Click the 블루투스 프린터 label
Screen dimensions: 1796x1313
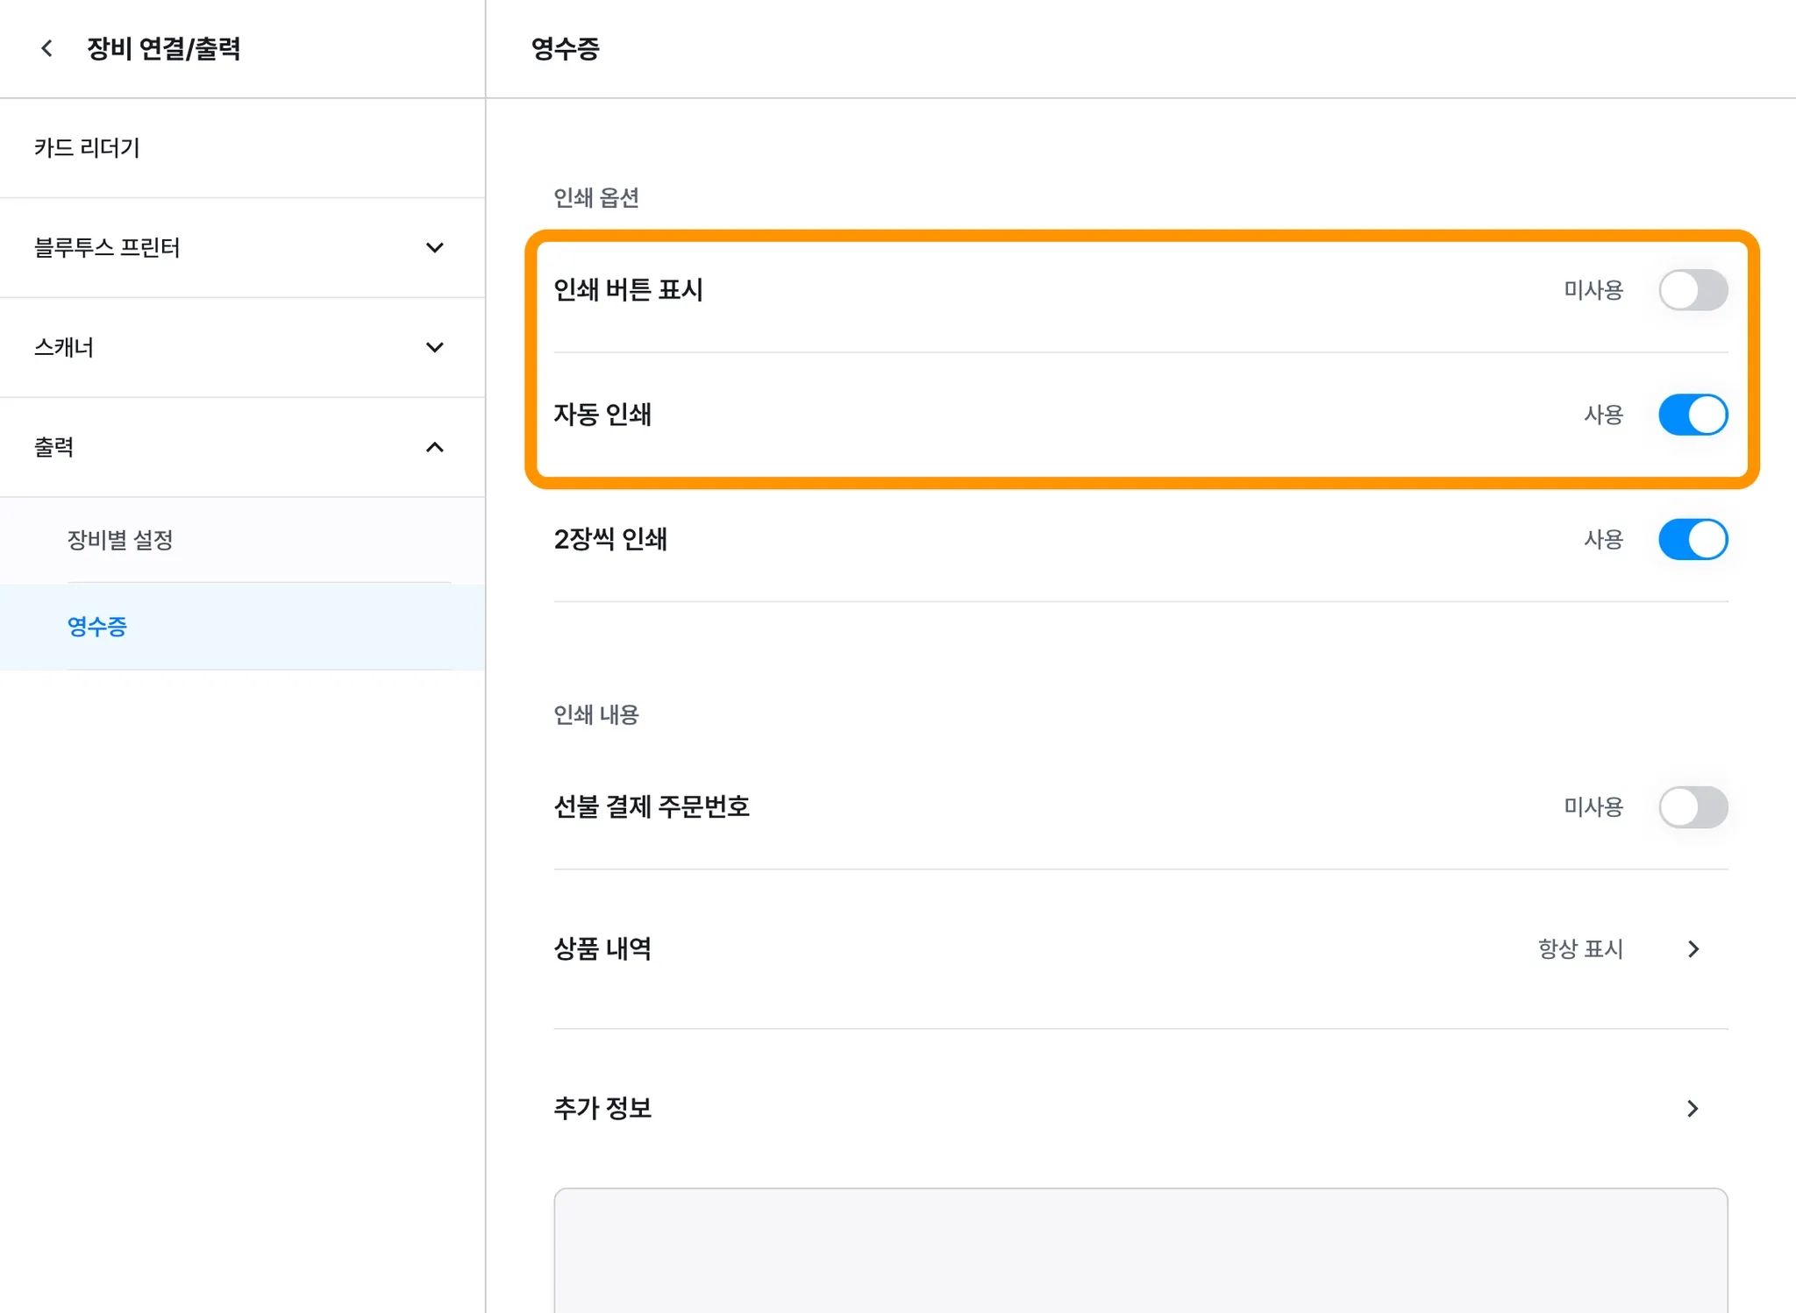tap(107, 248)
